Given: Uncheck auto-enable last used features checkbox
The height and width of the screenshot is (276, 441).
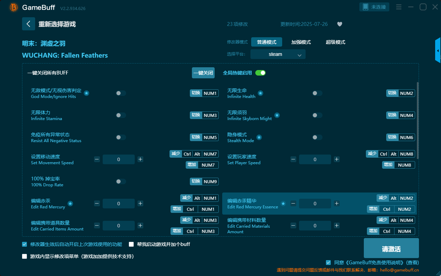Looking at the screenshot, I should 24,244.
